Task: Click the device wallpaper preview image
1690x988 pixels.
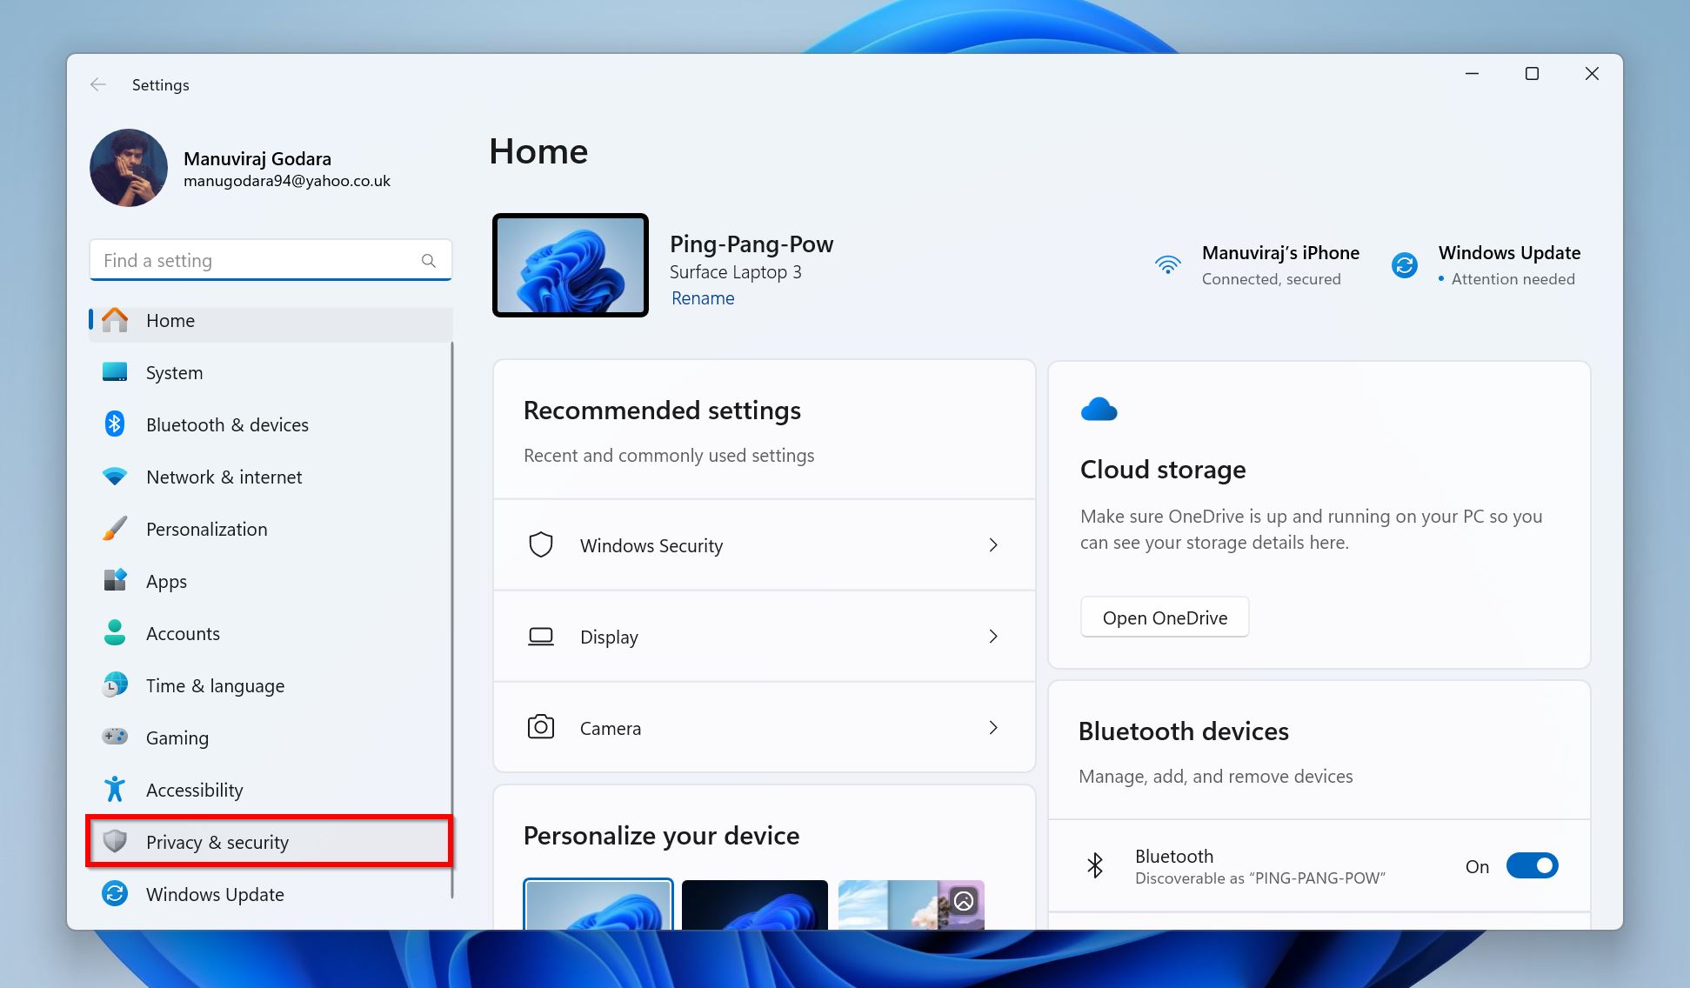Action: 571,265
